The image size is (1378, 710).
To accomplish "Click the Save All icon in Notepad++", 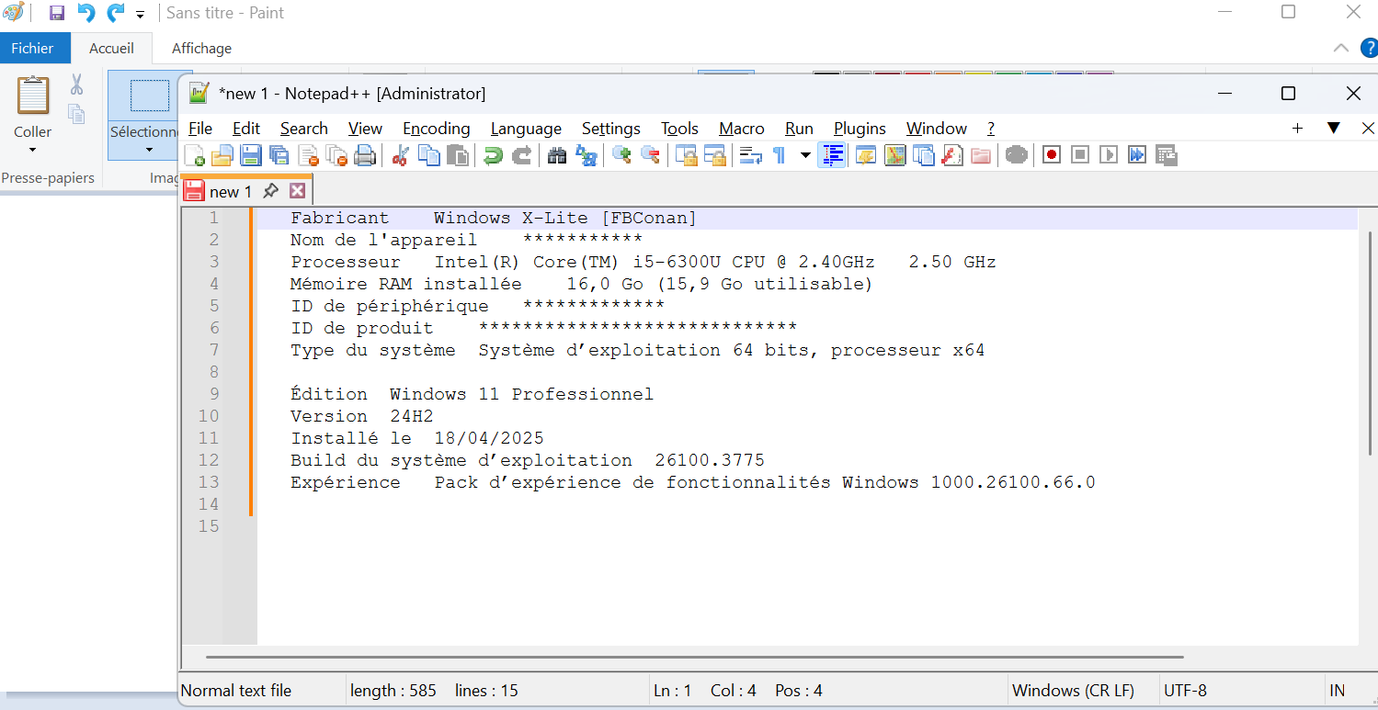I will [279, 155].
